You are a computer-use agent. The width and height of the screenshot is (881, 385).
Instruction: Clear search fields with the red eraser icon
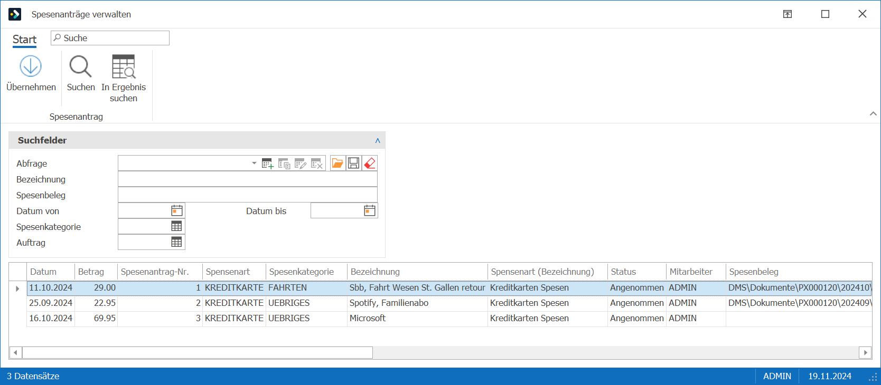coord(370,163)
